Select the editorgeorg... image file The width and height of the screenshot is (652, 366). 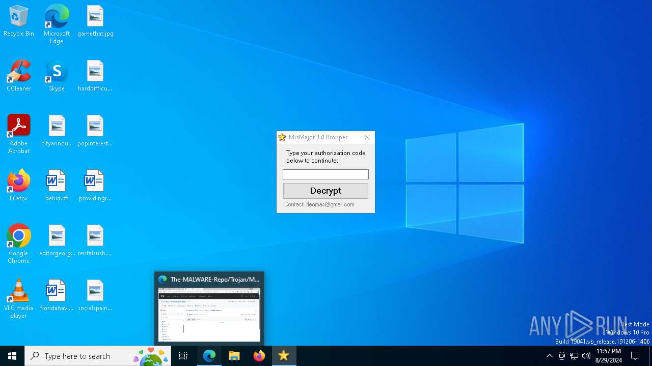(x=57, y=241)
